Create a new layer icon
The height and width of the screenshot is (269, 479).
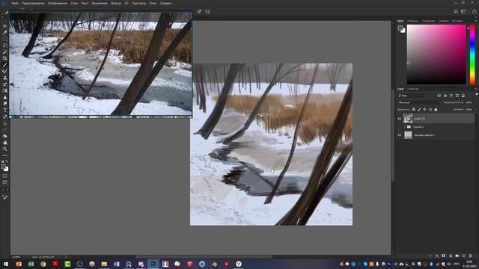(464, 256)
